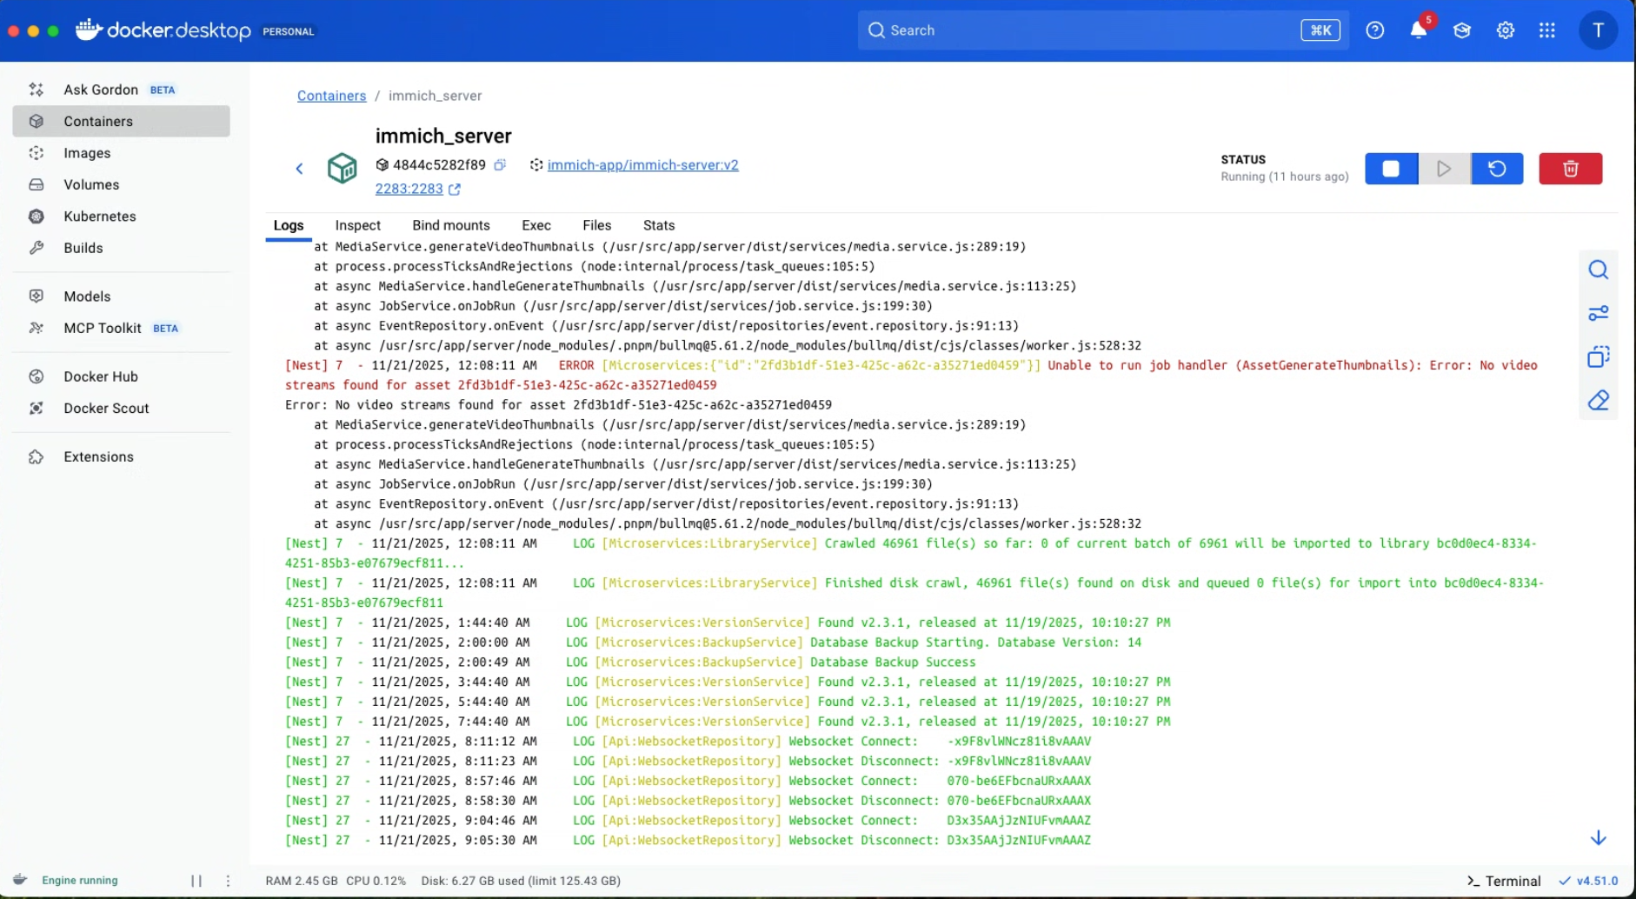Open port 2283:2283 in browser
The image size is (1636, 899).
point(410,189)
